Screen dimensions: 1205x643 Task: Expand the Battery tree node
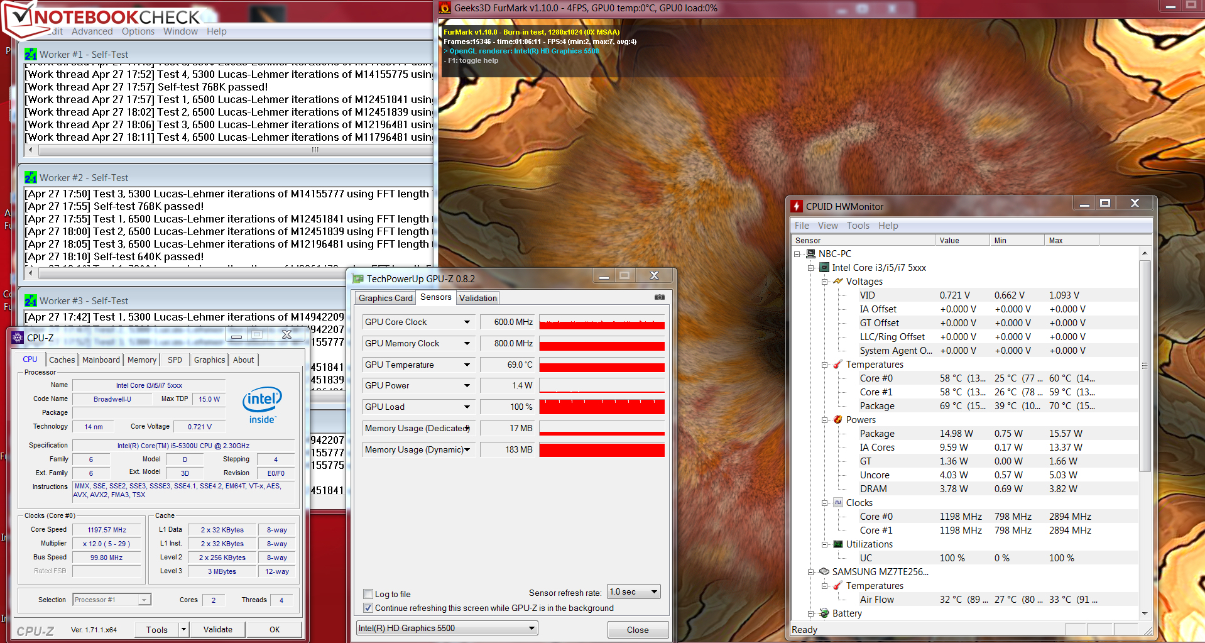(810, 613)
